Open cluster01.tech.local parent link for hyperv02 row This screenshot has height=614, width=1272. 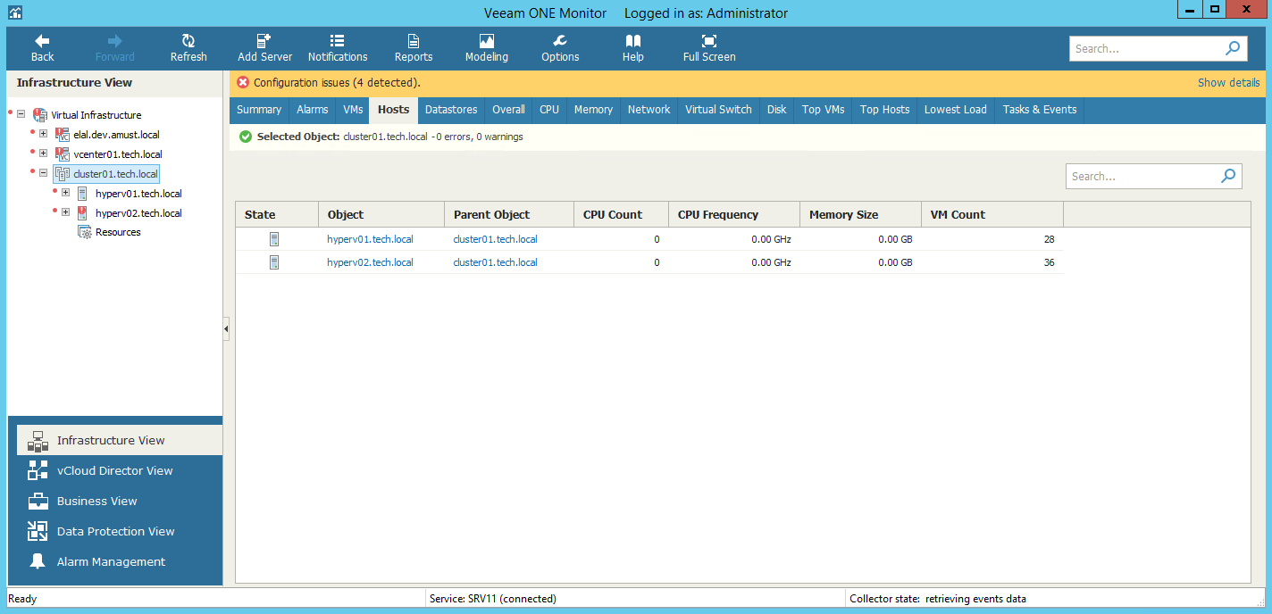point(496,262)
